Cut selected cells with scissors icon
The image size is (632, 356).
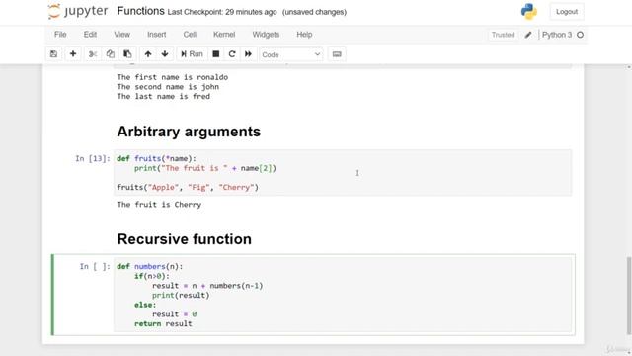(x=93, y=54)
